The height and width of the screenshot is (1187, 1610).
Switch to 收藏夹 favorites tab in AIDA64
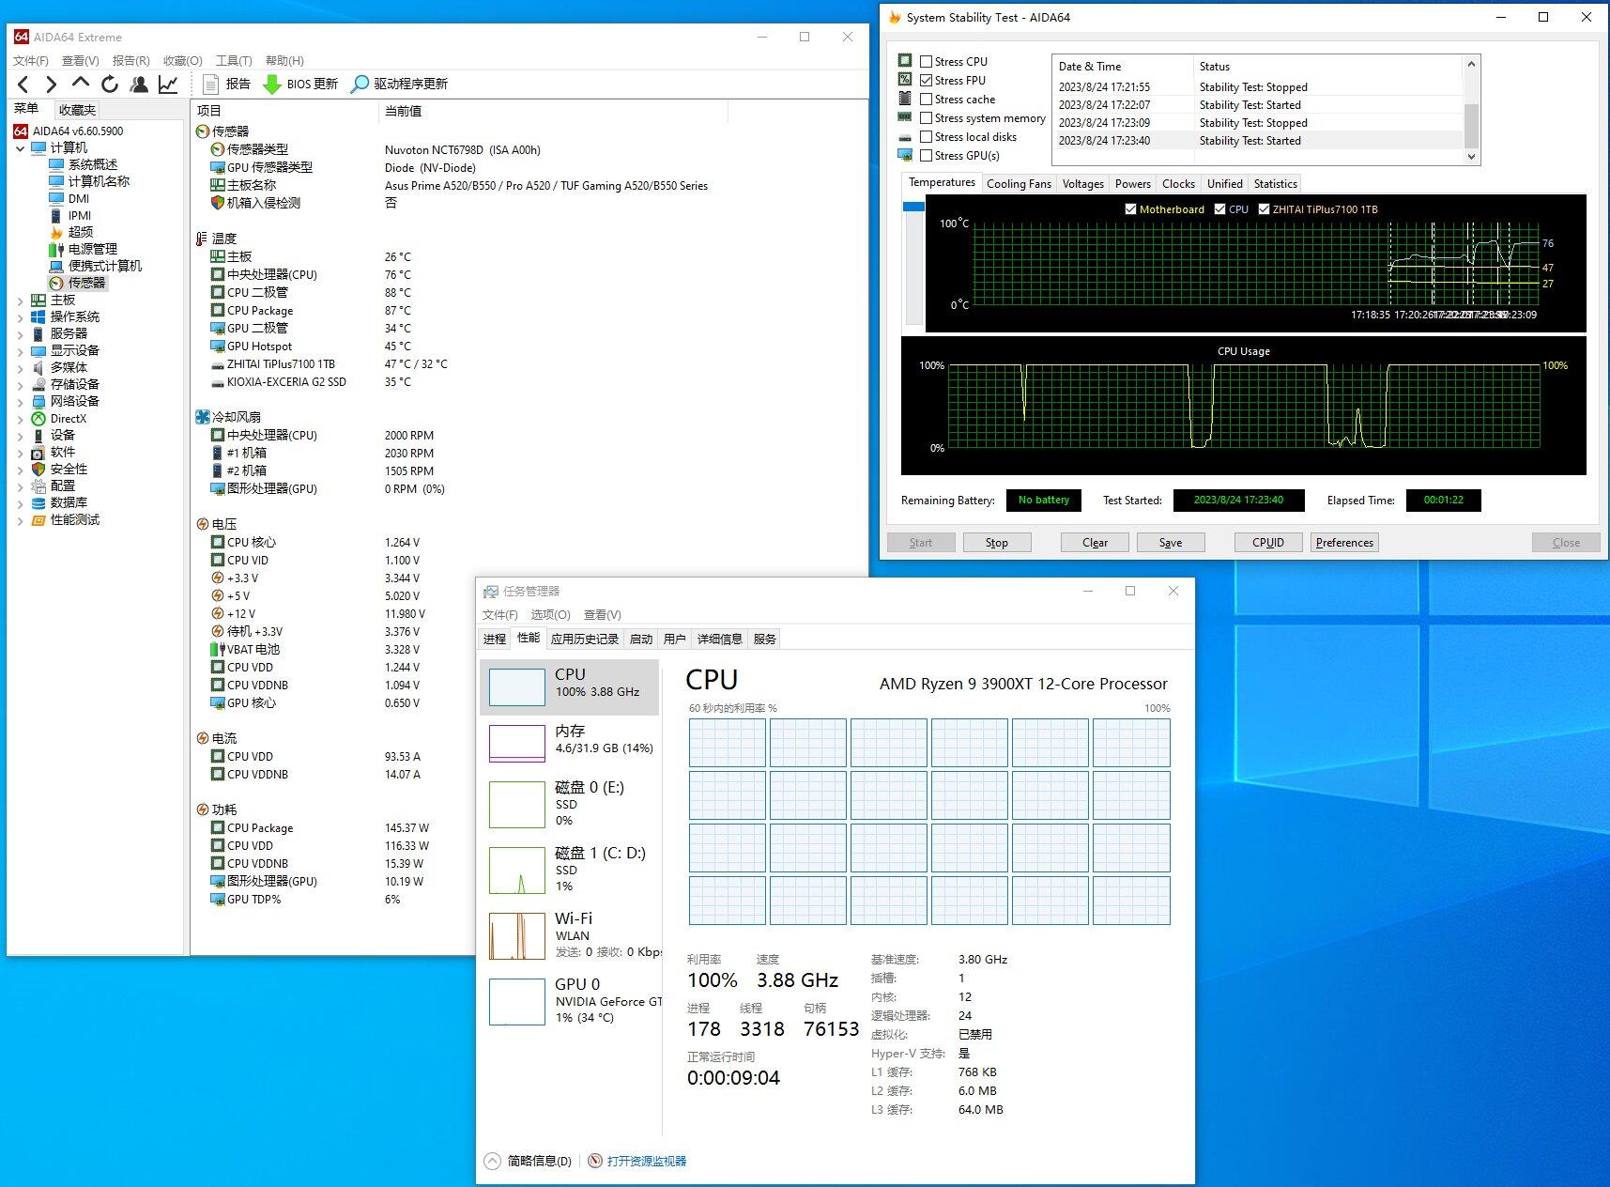(77, 110)
